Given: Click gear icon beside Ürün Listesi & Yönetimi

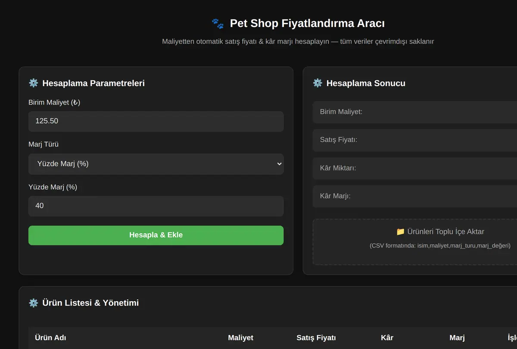Looking at the screenshot, I should (33, 303).
